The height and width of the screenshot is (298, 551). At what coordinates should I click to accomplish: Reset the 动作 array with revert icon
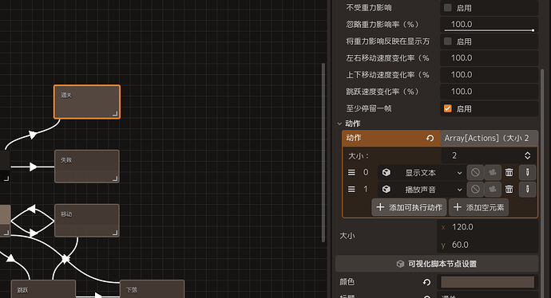pos(430,138)
